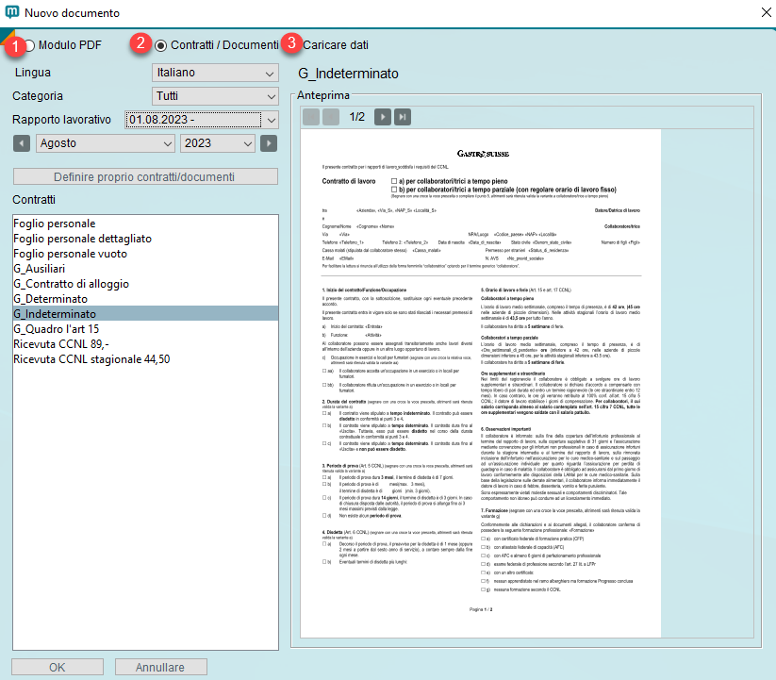Image resolution: width=776 pixels, height=680 pixels.
Task: Click the disabled first-page preview button
Action: [311, 117]
